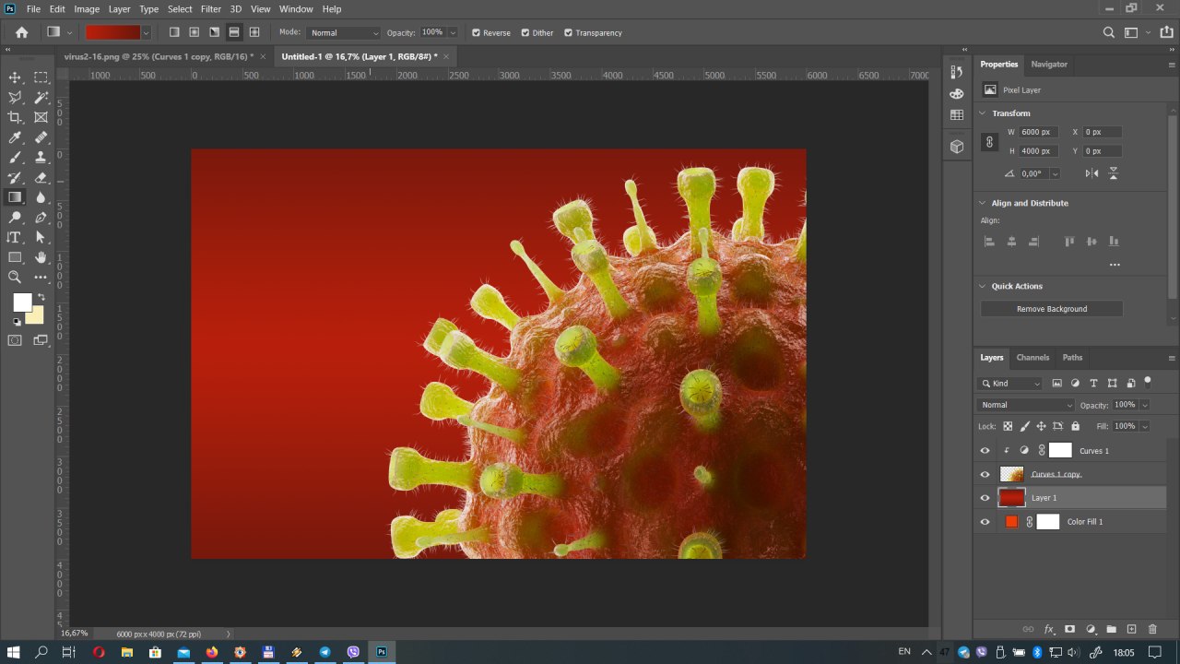Select the Rectangle shape tool
The width and height of the screenshot is (1180, 664).
(15, 257)
